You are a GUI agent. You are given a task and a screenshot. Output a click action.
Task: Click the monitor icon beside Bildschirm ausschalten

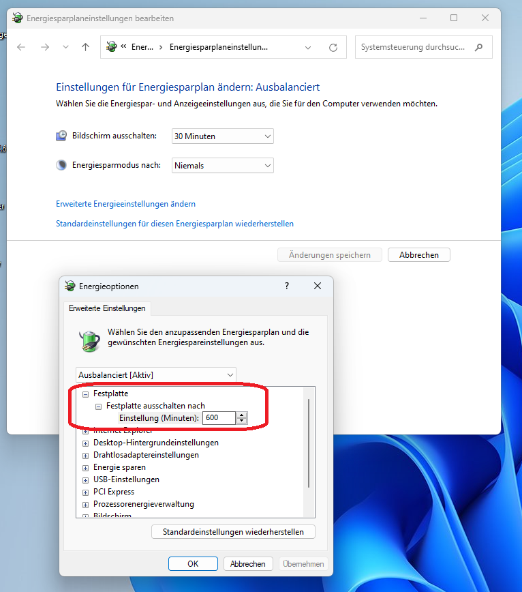click(x=61, y=136)
